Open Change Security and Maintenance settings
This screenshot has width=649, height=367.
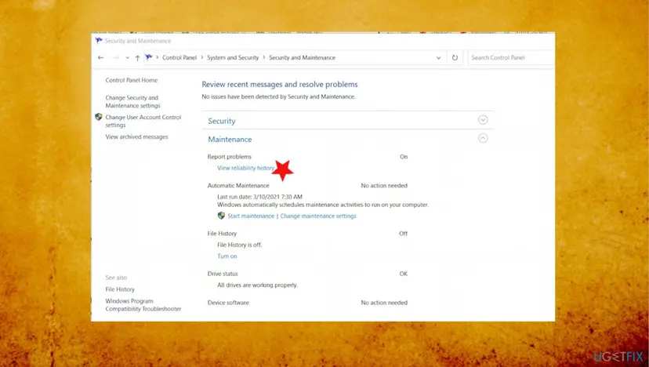click(132, 101)
